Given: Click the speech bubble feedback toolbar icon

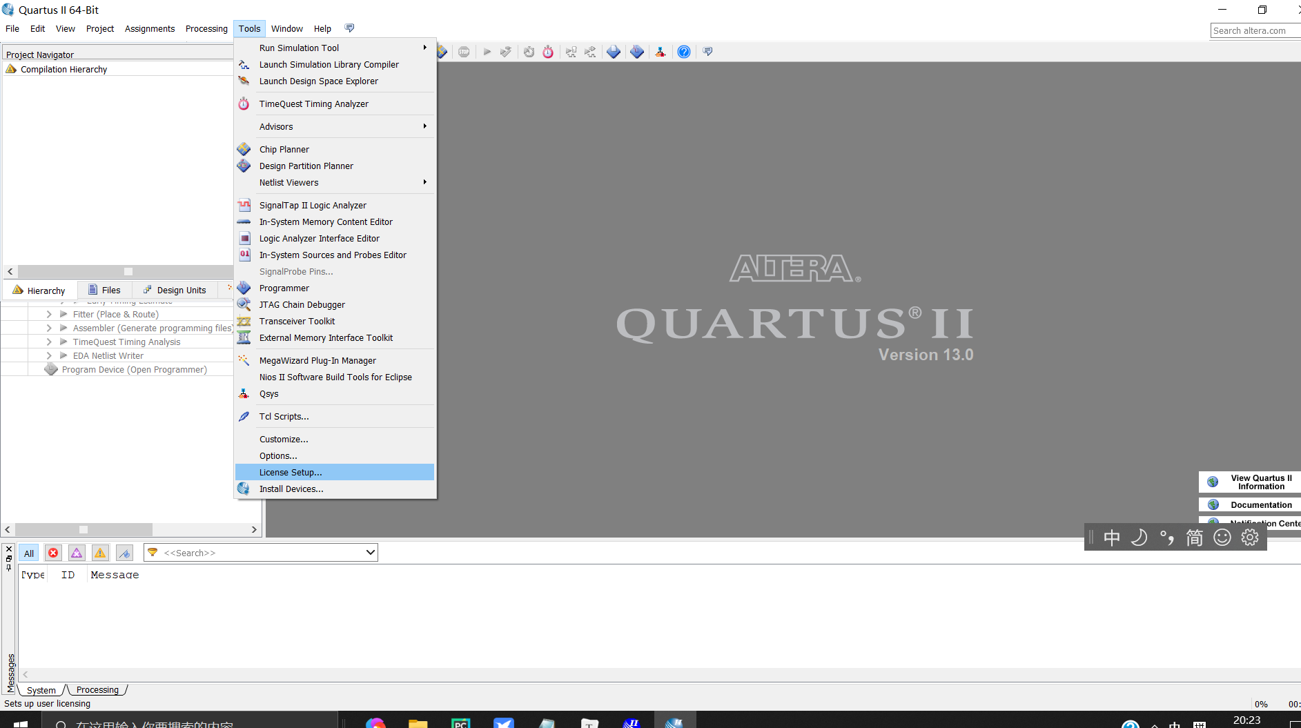Looking at the screenshot, I should coord(707,52).
